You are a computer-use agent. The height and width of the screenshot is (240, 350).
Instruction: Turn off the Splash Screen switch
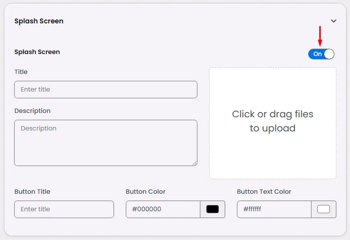[321, 54]
